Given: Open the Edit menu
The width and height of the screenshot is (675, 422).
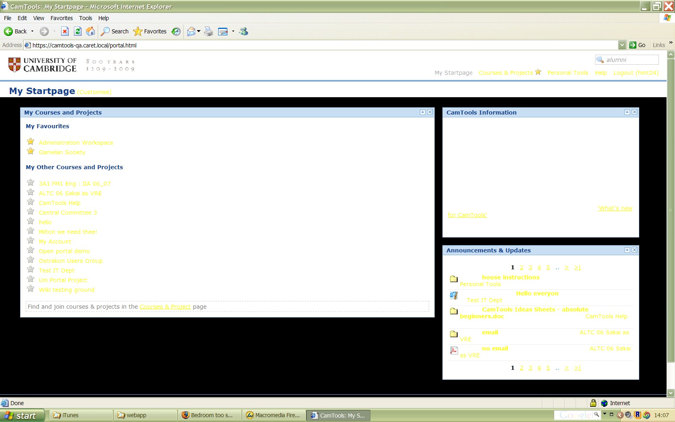Looking at the screenshot, I should (22, 18).
